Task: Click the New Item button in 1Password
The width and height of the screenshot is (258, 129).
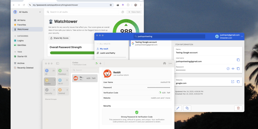Action: pos(134,12)
